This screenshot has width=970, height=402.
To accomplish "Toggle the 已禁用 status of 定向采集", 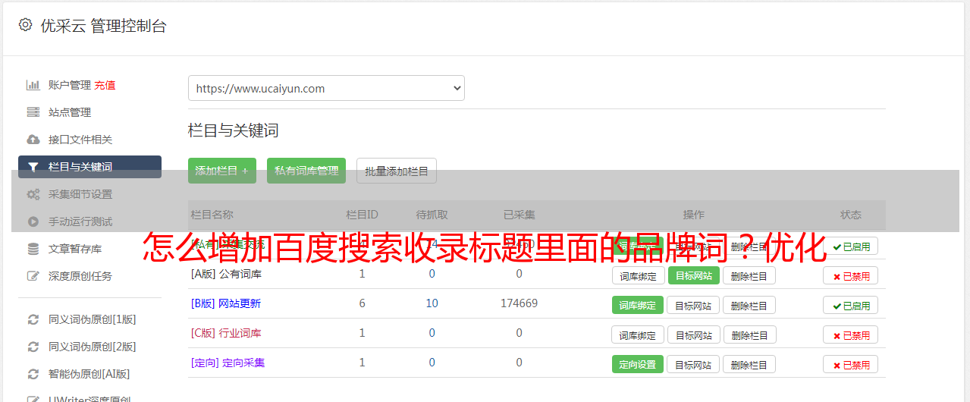I will pos(851,364).
